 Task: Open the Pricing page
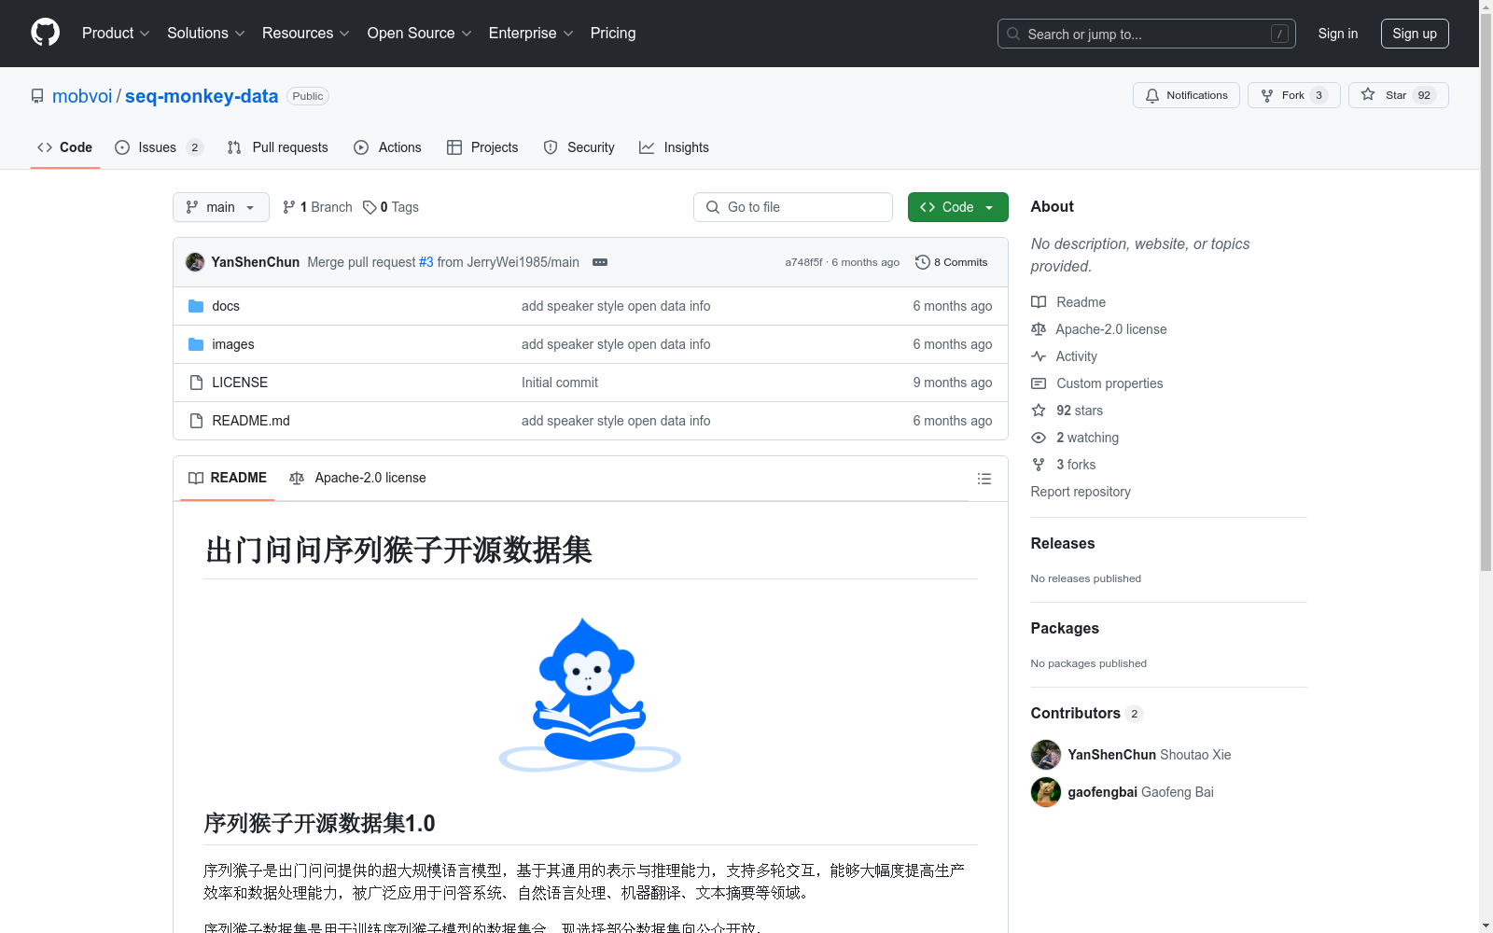613,33
